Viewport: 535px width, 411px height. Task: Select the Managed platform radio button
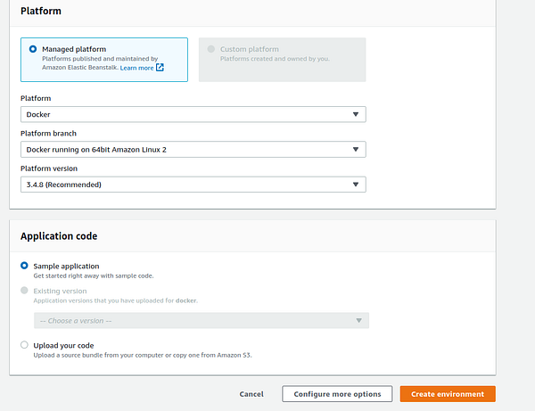pos(33,49)
